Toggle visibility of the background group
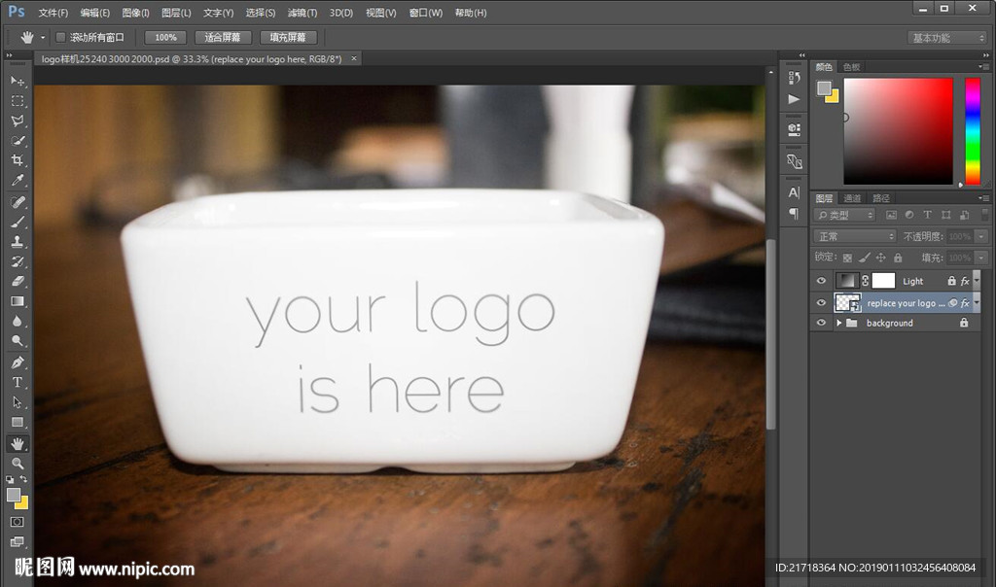The height and width of the screenshot is (587, 996). tap(821, 323)
